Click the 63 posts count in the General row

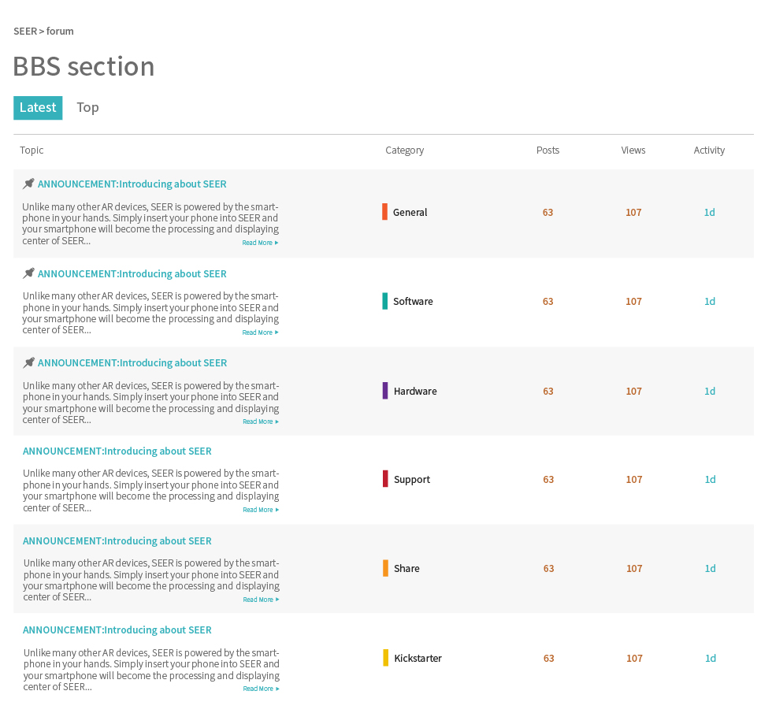tap(548, 212)
